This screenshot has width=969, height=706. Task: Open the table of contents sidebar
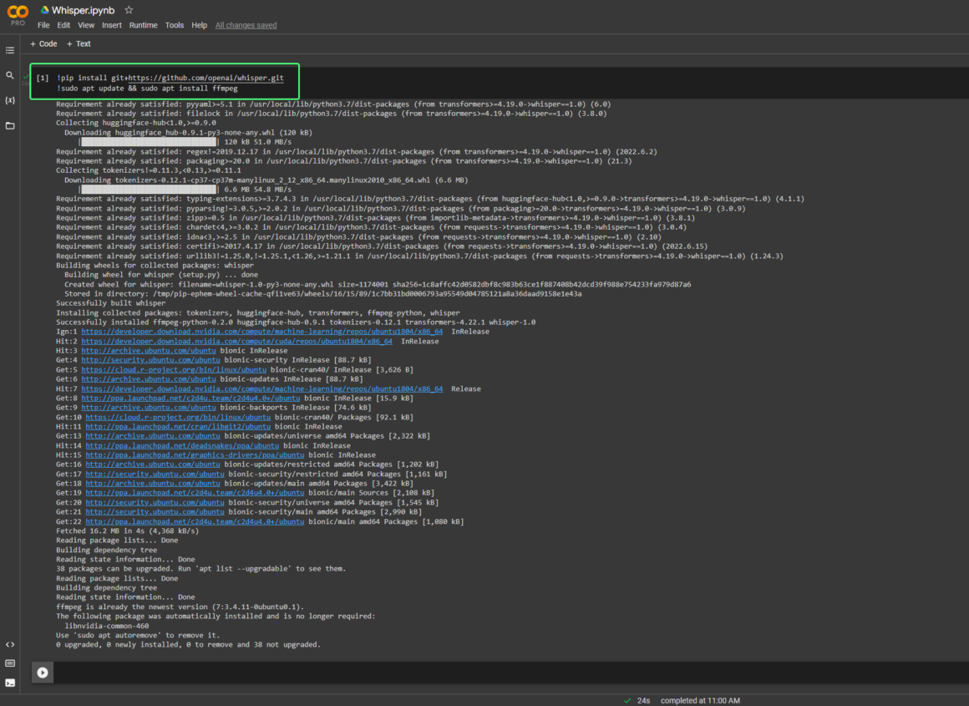click(x=10, y=50)
